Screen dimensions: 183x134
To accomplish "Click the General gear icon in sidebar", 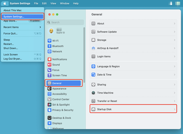I will pos(49,83).
